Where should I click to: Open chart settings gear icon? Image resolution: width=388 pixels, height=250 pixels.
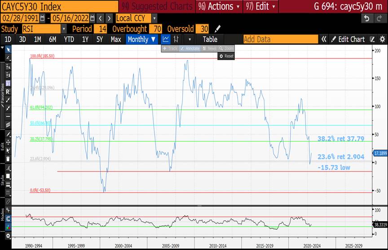pos(382,39)
